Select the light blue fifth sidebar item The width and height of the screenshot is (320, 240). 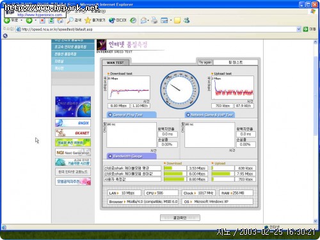(73, 68)
